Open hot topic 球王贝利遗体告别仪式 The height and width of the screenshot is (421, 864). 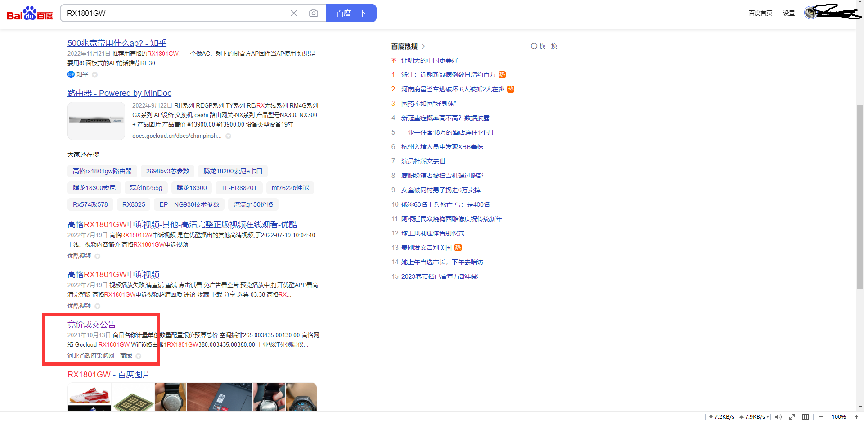[433, 233]
